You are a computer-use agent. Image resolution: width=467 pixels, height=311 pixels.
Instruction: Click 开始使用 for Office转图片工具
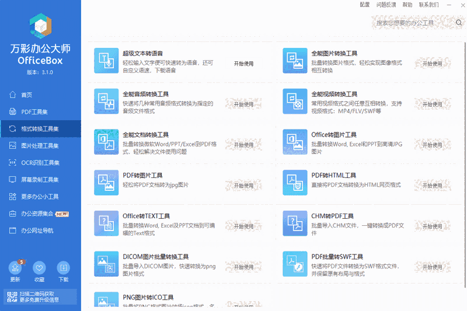click(433, 145)
